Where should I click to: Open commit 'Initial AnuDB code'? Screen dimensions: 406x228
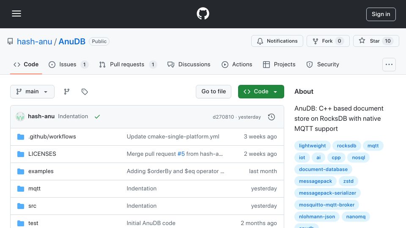pyautogui.click(x=151, y=223)
